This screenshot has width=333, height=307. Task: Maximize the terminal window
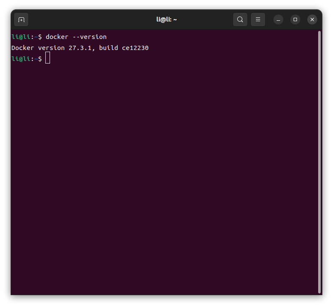295,19
